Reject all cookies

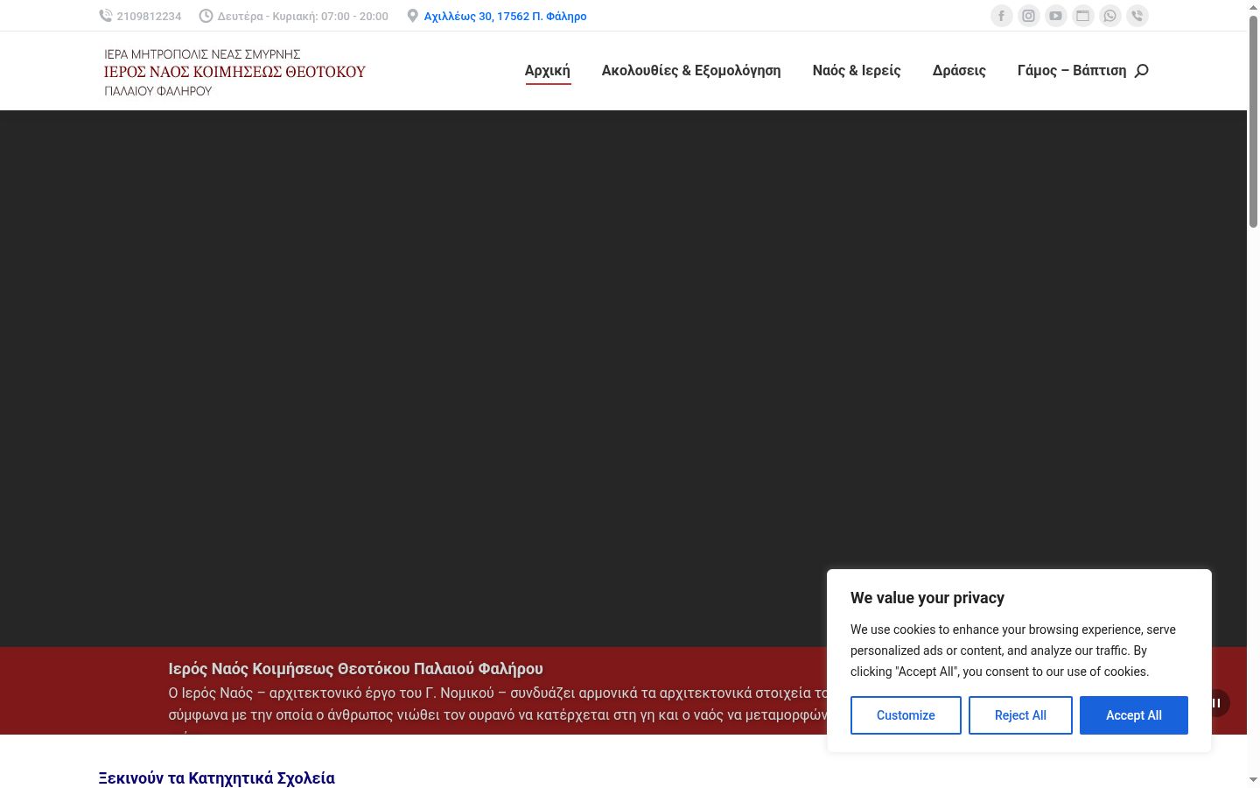[1020, 715]
